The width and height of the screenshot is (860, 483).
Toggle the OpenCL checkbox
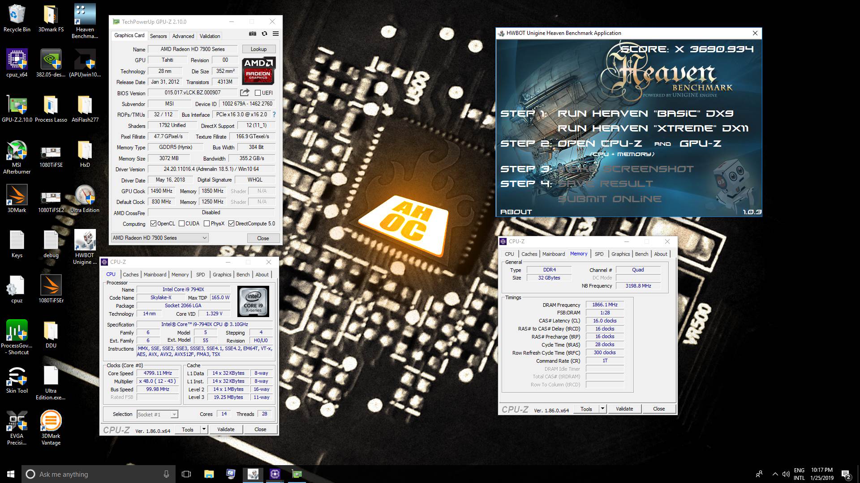pyautogui.click(x=153, y=224)
